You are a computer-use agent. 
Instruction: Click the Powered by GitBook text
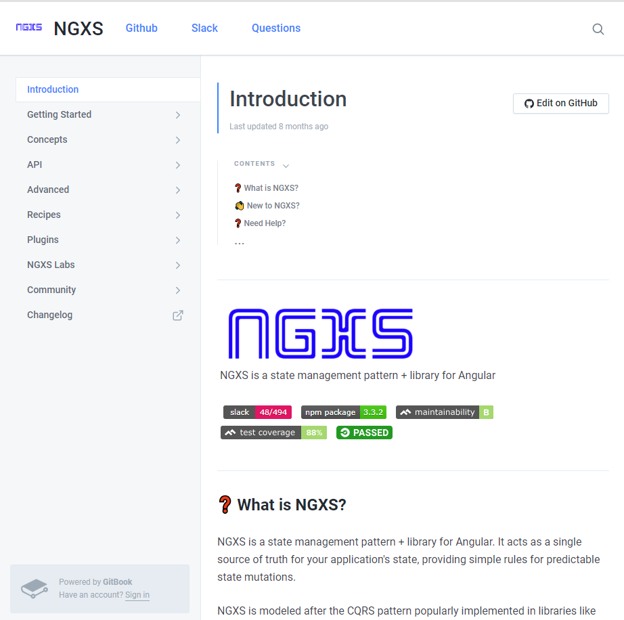[95, 582]
